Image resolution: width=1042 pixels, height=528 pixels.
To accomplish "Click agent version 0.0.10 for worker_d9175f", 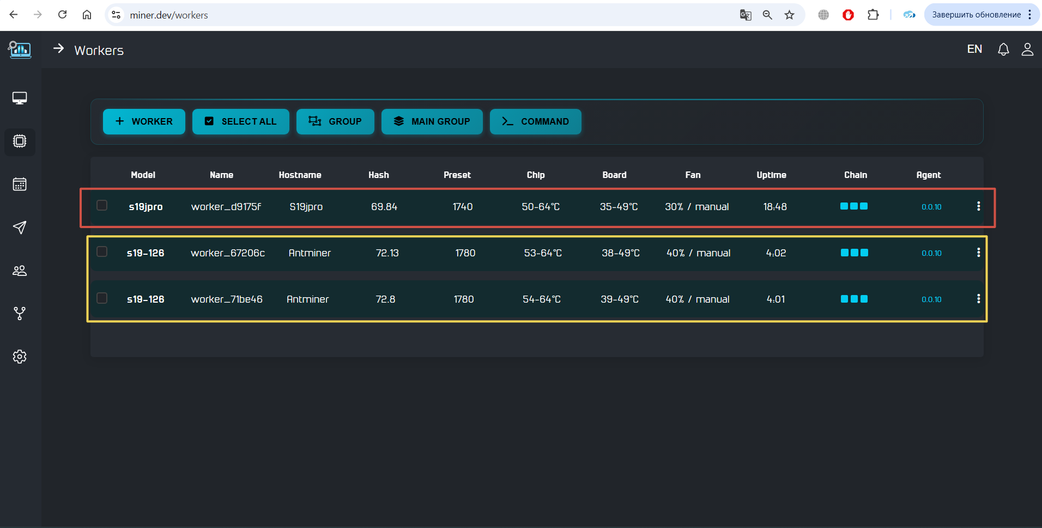I will pos(931,207).
